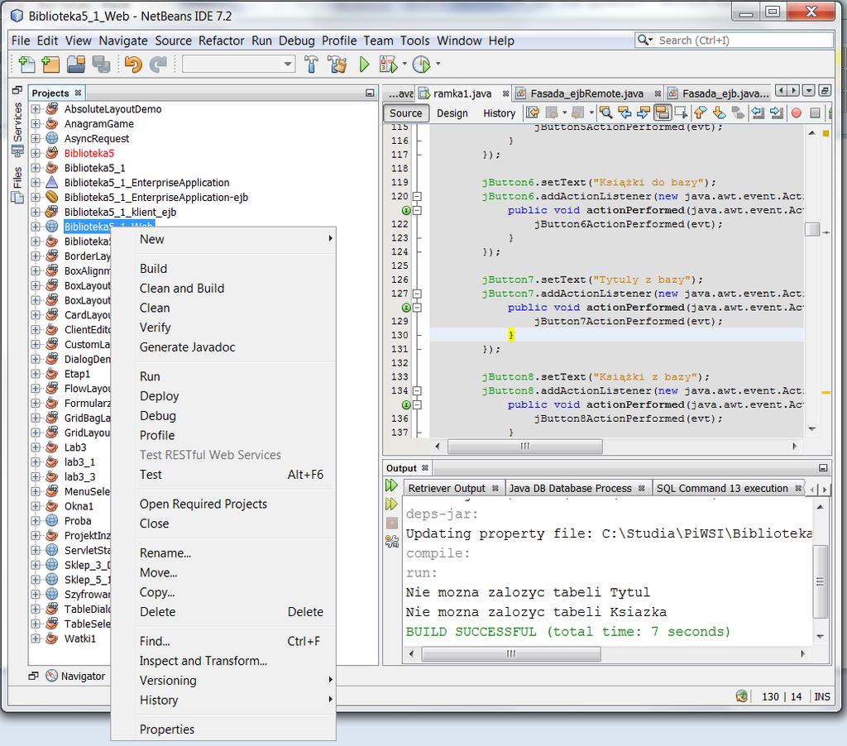Switch to the Java DB Database Process tab
Screen dimensions: 847x746
pos(571,488)
